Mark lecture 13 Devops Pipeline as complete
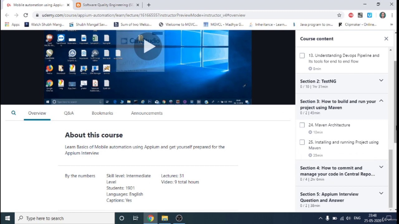Viewport: 399px width, 224px height. click(302, 56)
